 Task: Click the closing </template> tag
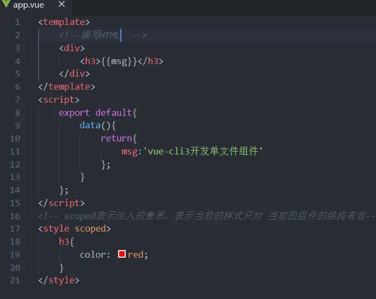(x=67, y=87)
